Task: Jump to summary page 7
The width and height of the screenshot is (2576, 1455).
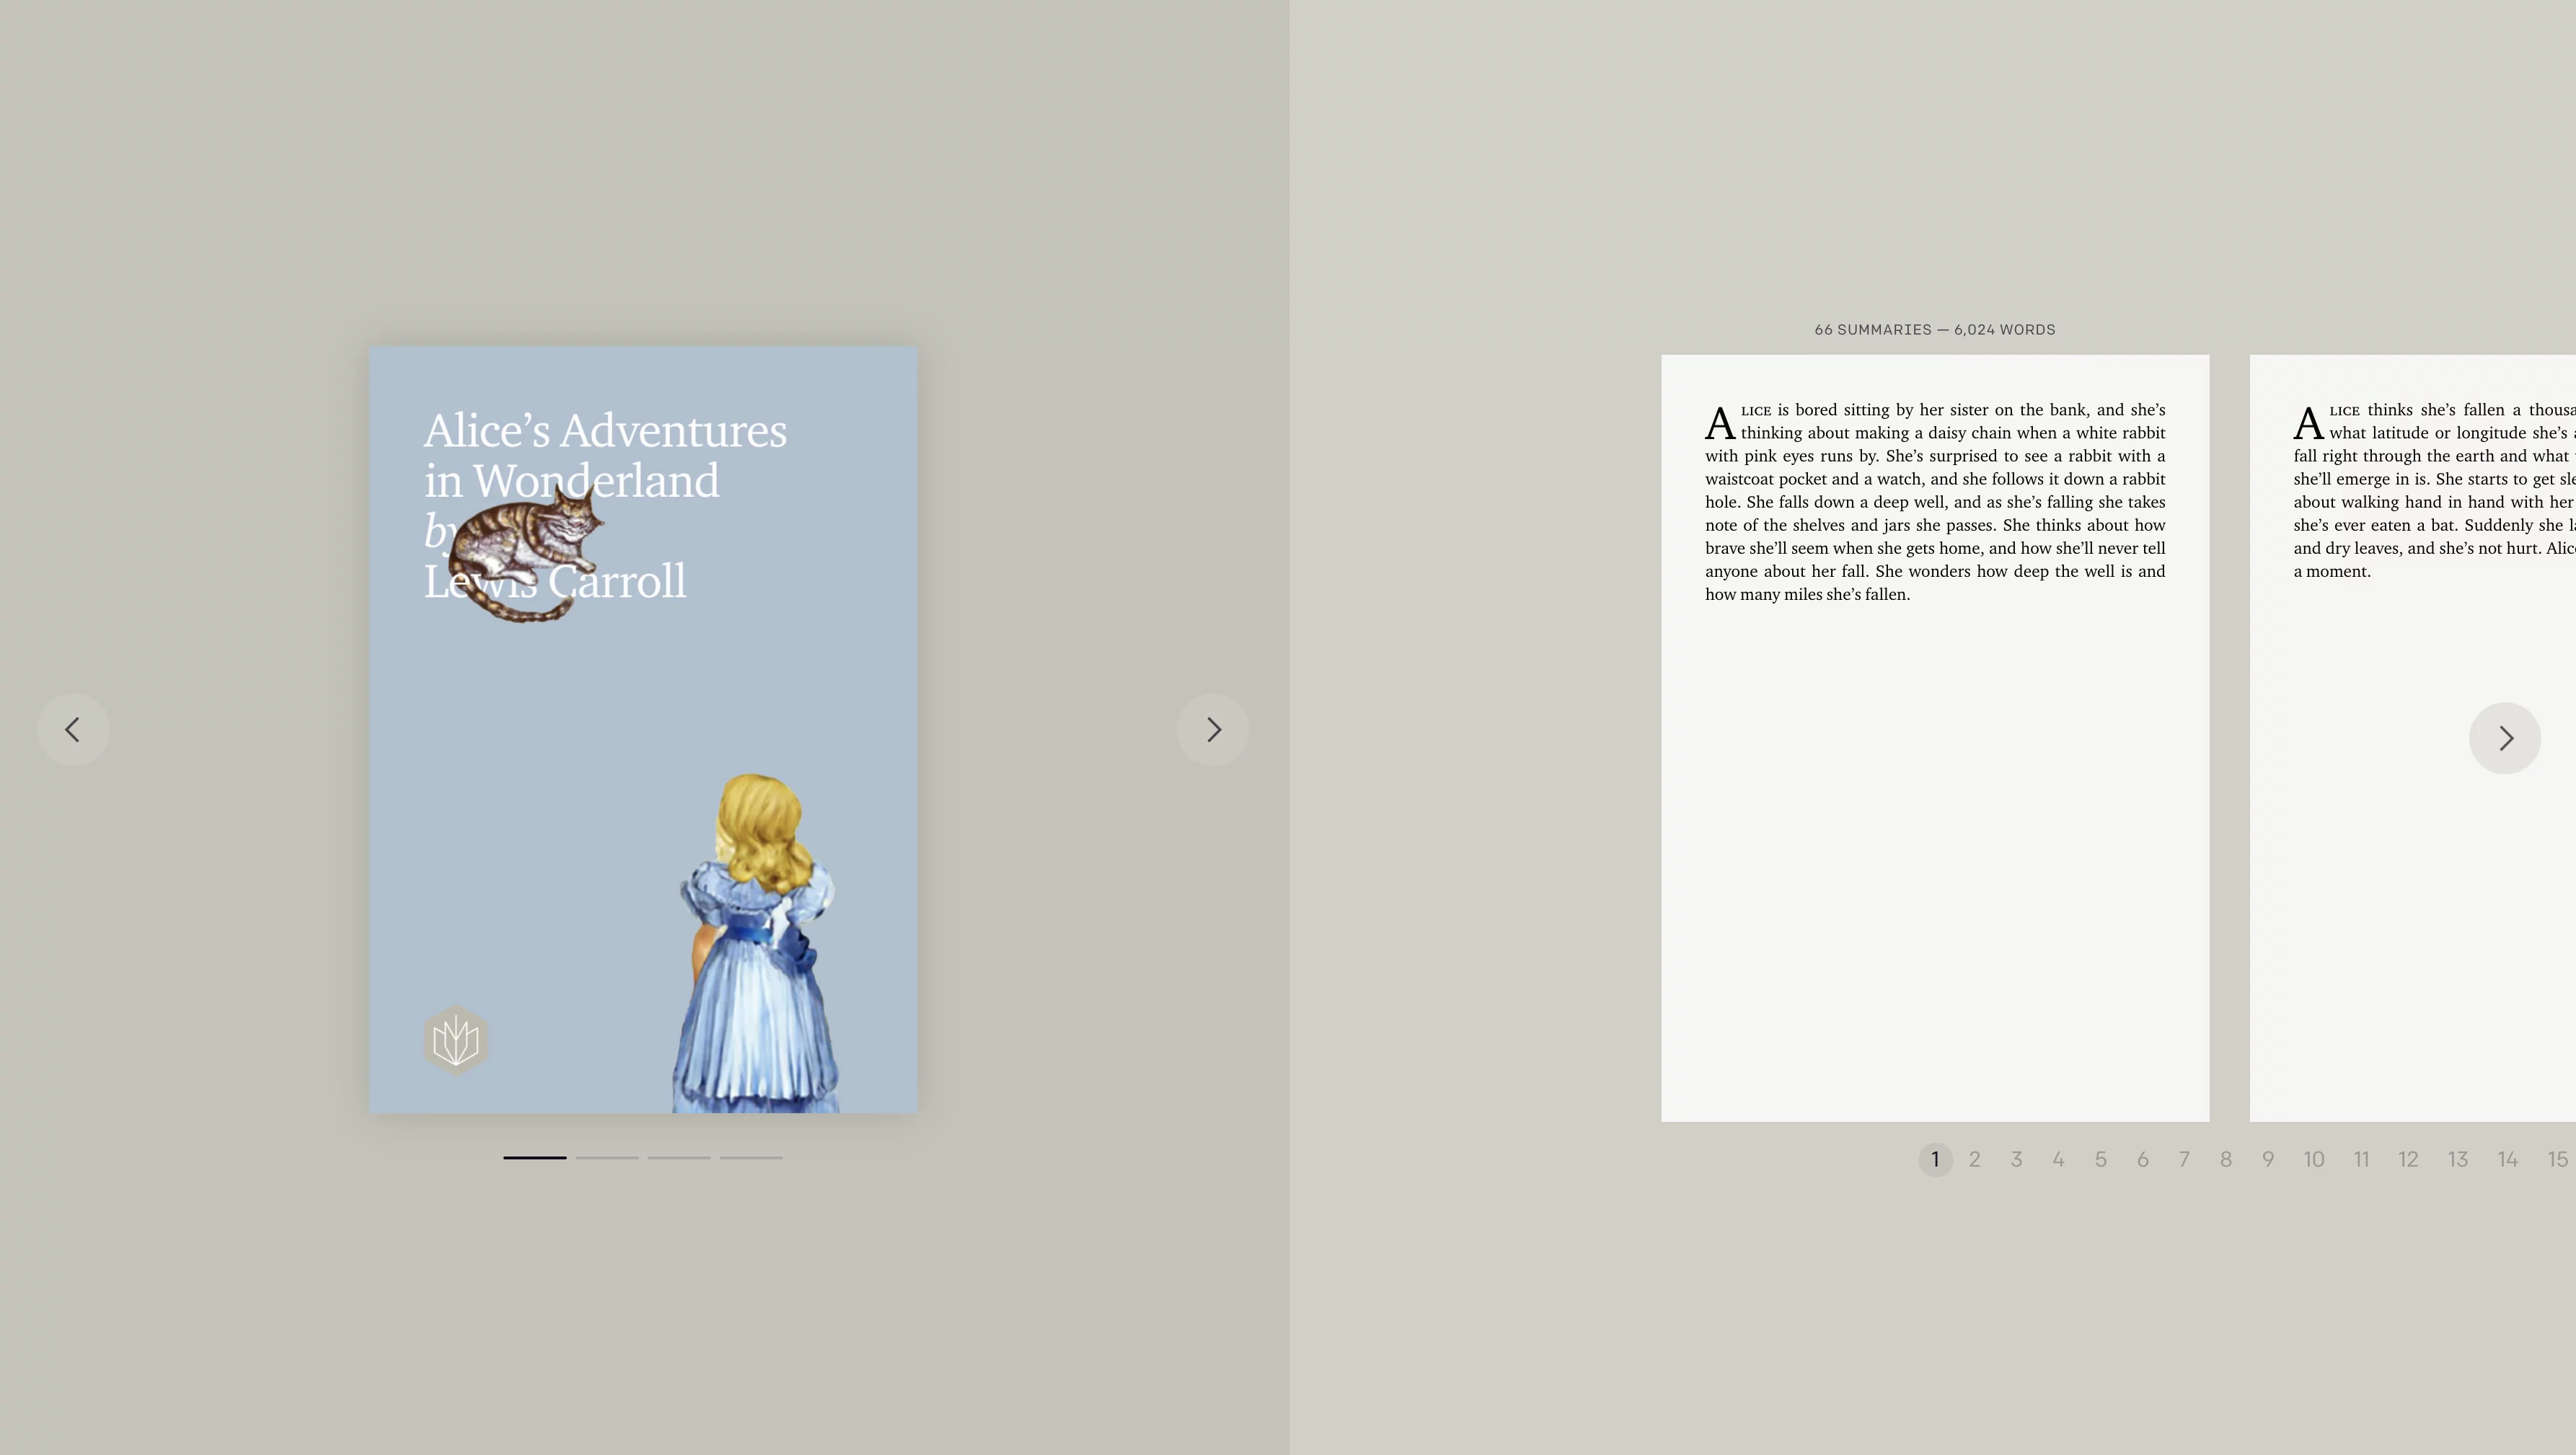Action: [x=2184, y=1159]
